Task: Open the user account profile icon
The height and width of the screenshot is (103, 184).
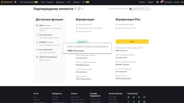Action: tap(158, 2)
